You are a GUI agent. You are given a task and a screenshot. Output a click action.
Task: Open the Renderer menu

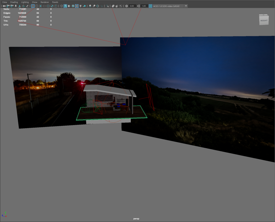(45, 2)
